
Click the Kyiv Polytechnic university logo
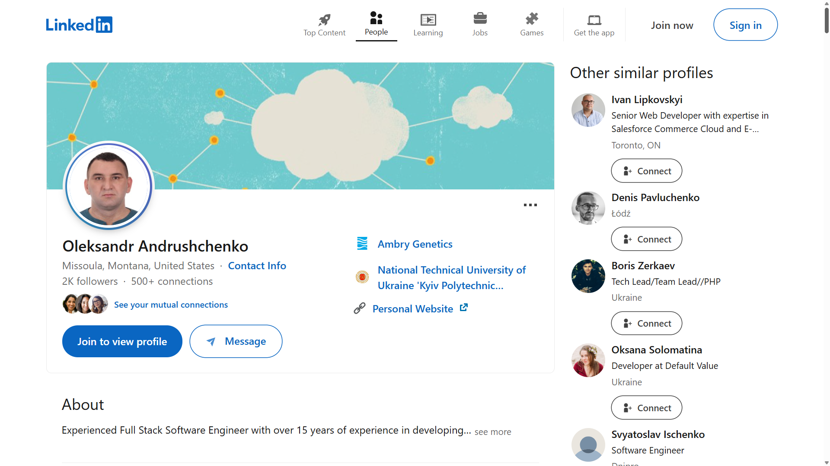coord(362,277)
